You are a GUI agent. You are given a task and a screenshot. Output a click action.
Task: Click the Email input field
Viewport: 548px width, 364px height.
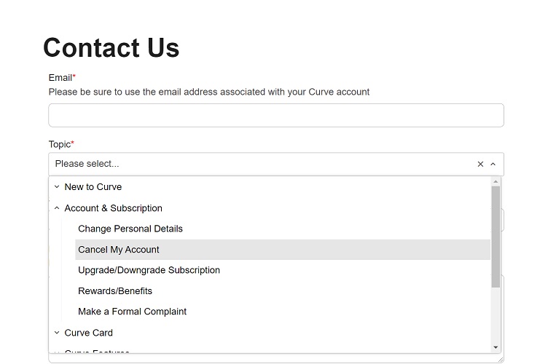[275, 115]
